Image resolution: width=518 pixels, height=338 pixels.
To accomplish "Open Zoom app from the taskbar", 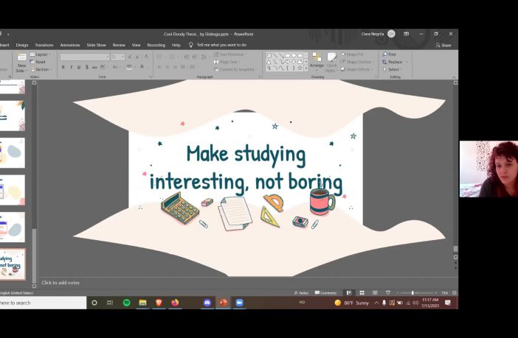I will [239, 303].
